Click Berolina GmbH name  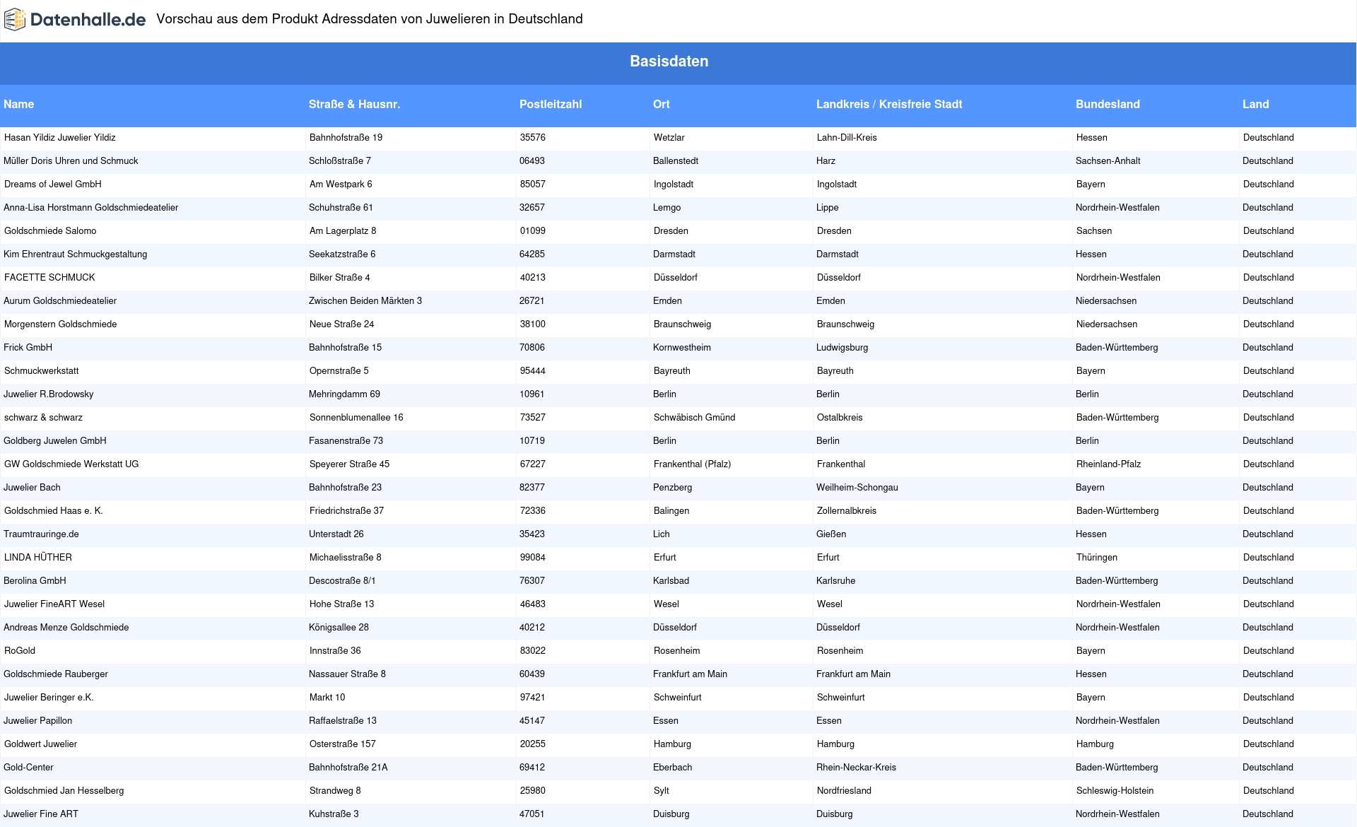click(35, 581)
